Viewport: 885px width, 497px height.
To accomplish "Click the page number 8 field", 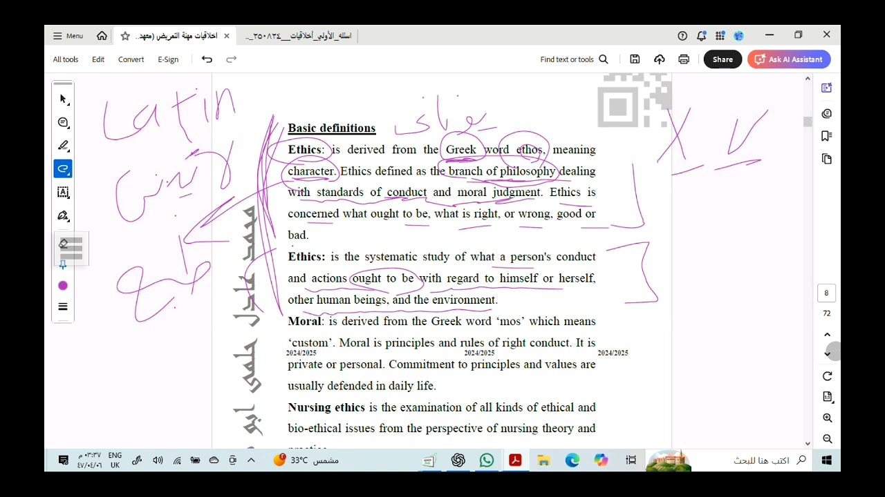I will [x=826, y=293].
